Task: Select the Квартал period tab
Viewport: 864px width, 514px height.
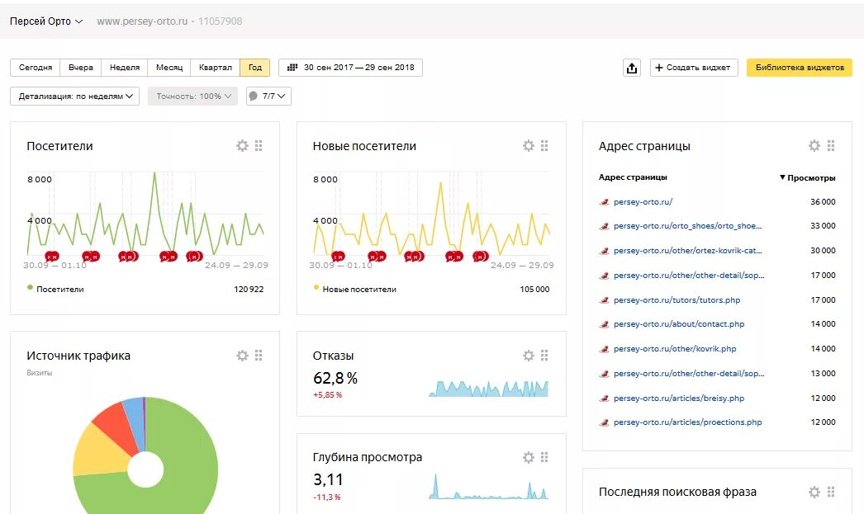Action: pos(216,68)
